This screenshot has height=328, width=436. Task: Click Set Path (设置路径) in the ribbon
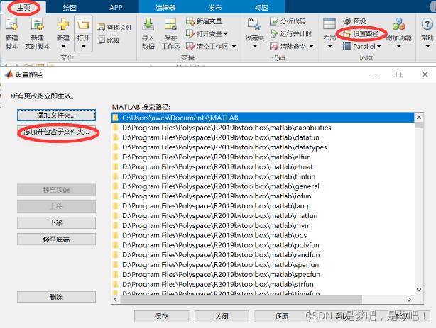click(360, 34)
